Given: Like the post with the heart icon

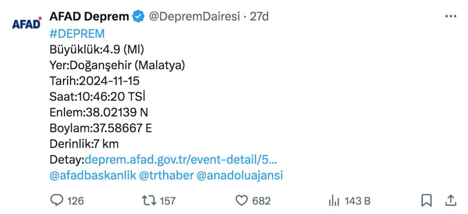Looking at the screenshot, I should pyautogui.click(x=242, y=200).
